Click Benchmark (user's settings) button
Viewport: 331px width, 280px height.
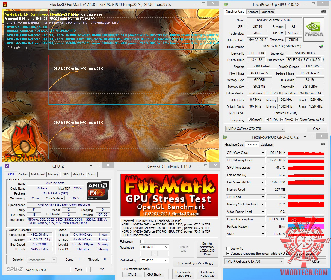coord(195,263)
